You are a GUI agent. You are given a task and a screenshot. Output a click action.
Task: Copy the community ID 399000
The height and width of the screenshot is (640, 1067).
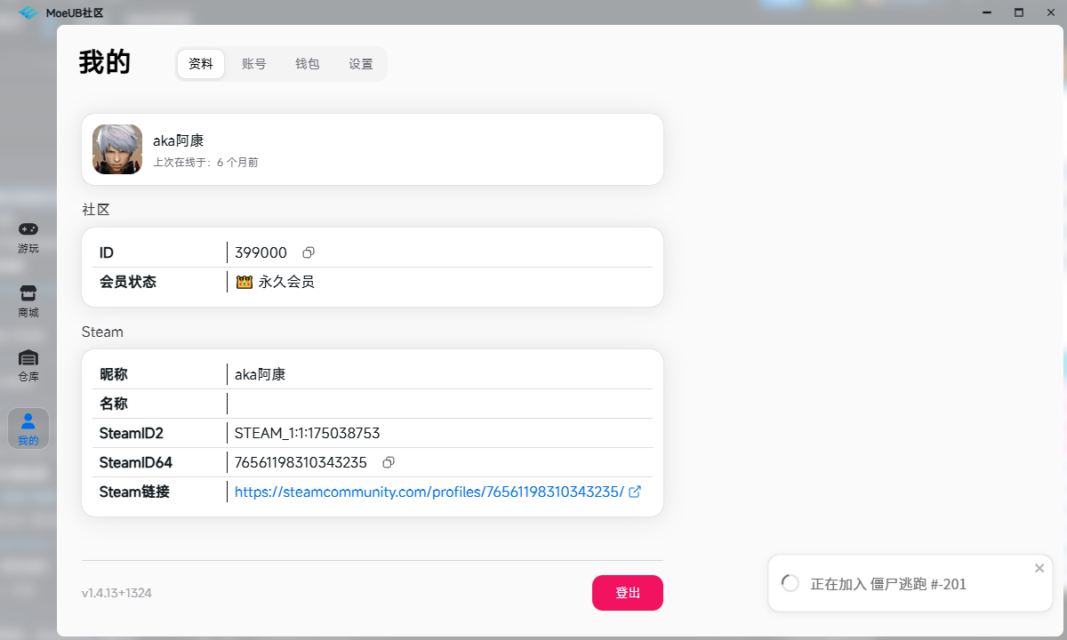pyautogui.click(x=307, y=252)
